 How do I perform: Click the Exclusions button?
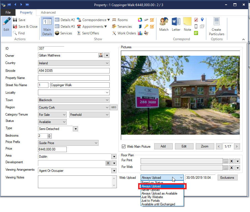pos(227,178)
